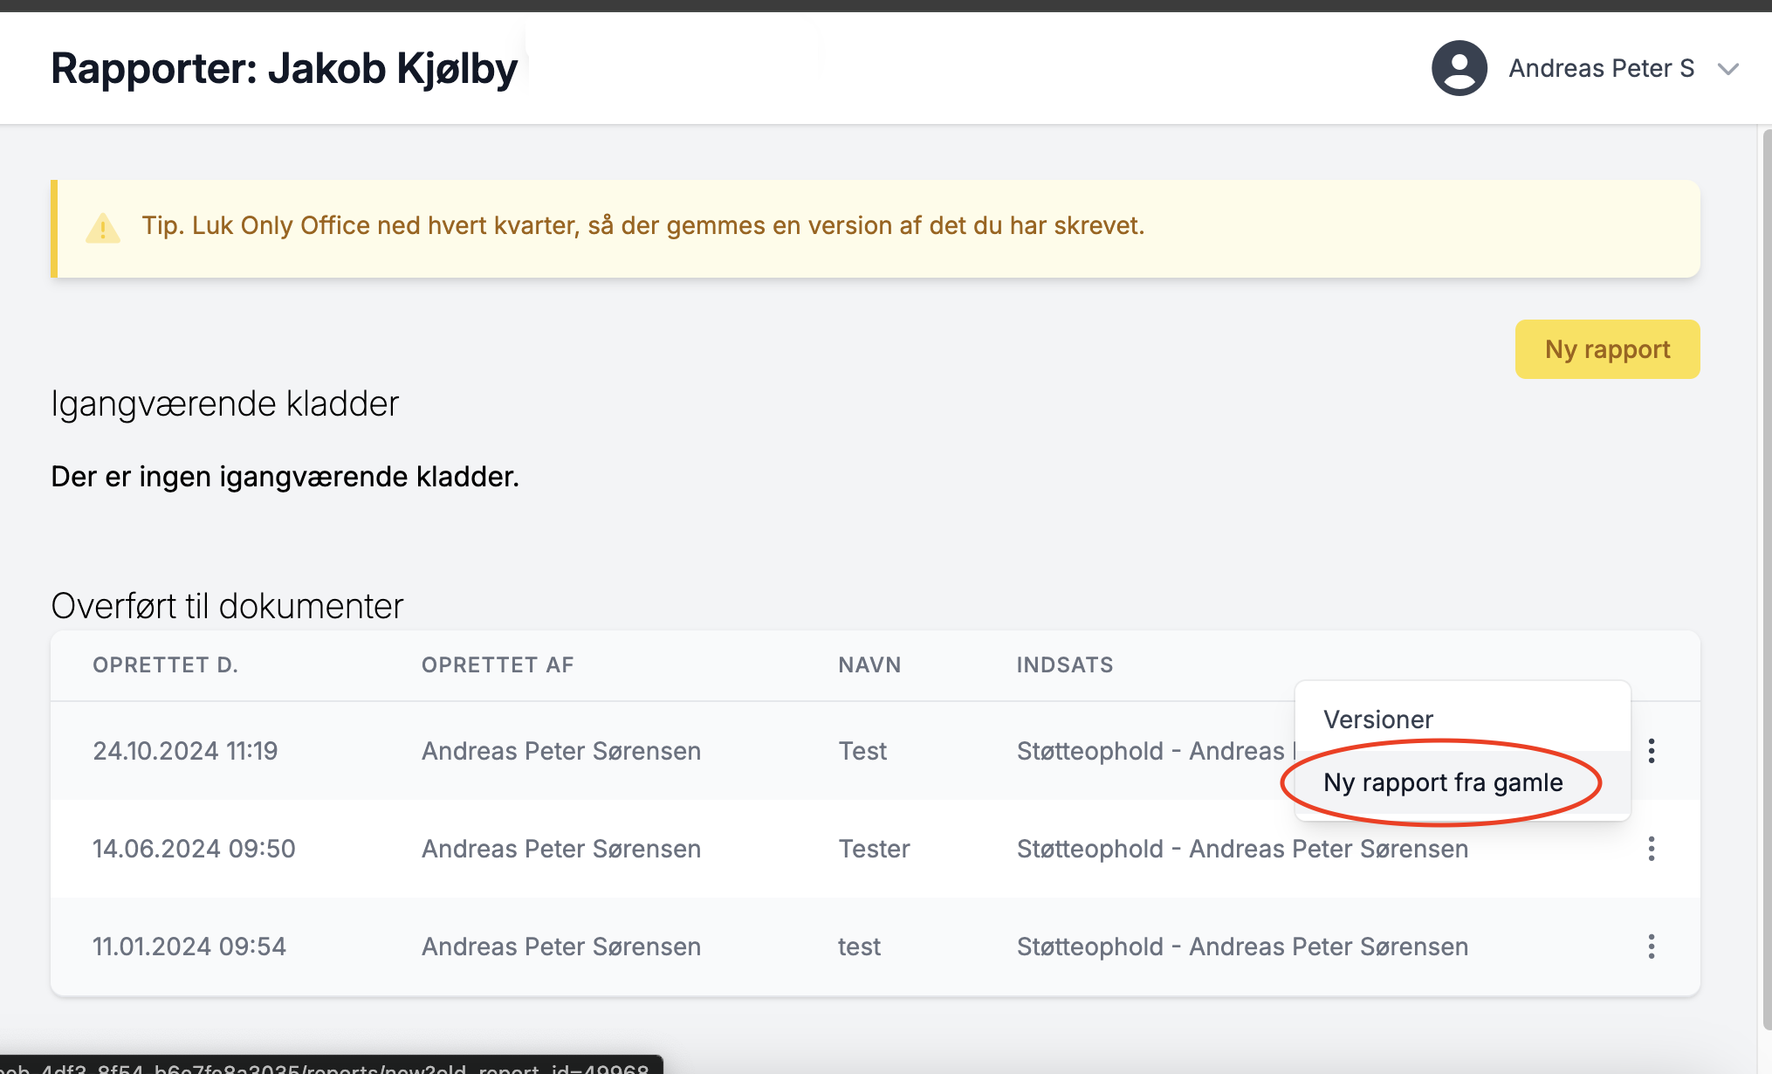The height and width of the screenshot is (1074, 1772).
Task: Click the vertical scrollbar on the right
Action: pos(1766,576)
